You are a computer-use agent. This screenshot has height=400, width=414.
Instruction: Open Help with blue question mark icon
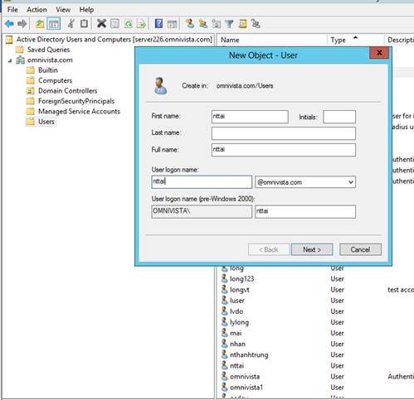click(158, 24)
